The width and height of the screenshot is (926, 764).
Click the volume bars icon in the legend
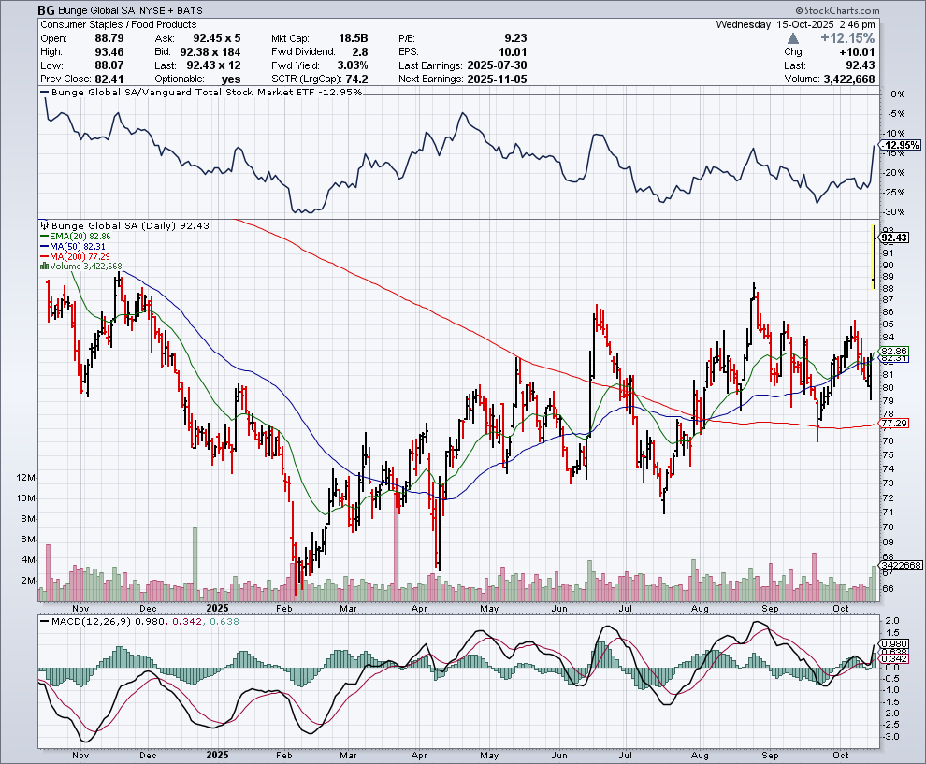click(x=41, y=267)
